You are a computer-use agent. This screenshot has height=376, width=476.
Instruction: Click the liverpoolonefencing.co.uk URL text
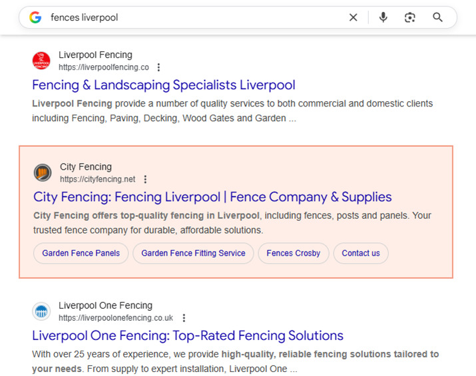(x=116, y=318)
